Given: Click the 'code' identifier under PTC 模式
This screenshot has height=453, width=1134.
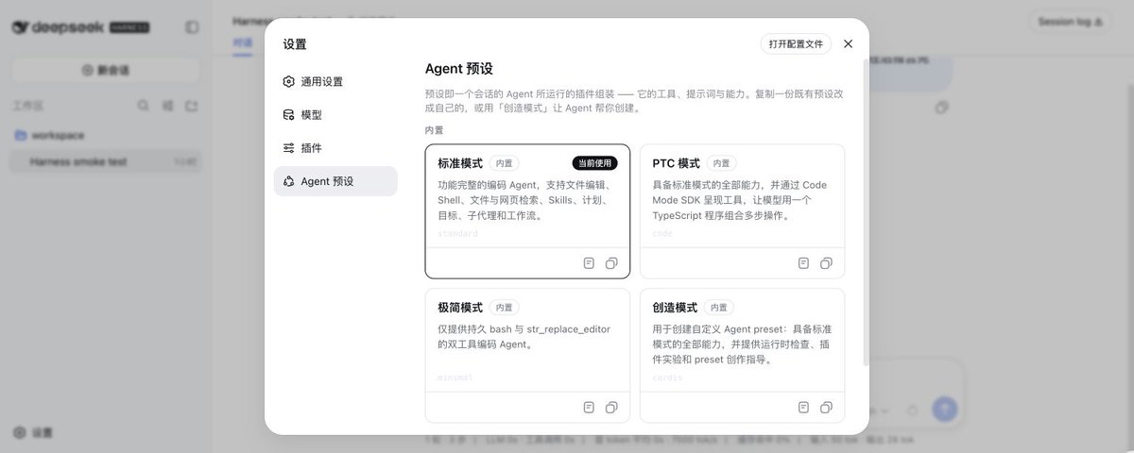Looking at the screenshot, I should pyautogui.click(x=662, y=233).
